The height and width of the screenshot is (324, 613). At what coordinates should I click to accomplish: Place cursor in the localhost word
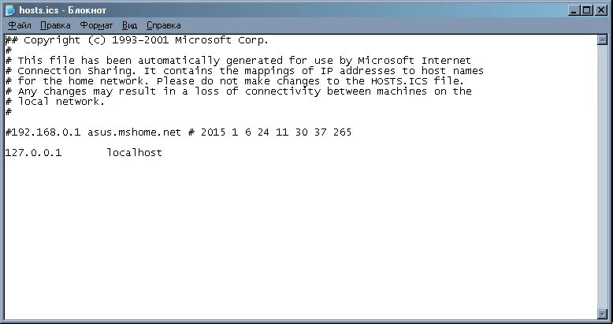(x=135, y=153)
